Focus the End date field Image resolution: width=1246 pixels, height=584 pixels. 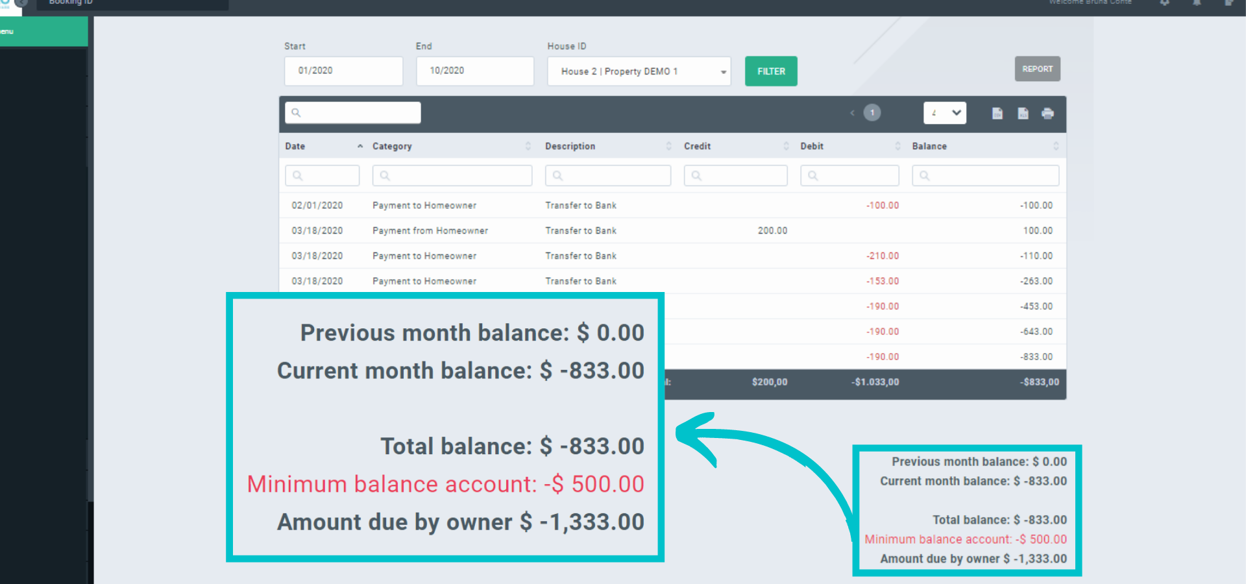tap(474, 71)
